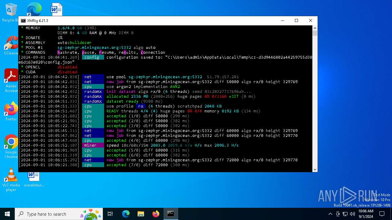Open the volume control tray icon
Image resolution: width=392 pixels, height=220 pixels.
coord(352,214)
